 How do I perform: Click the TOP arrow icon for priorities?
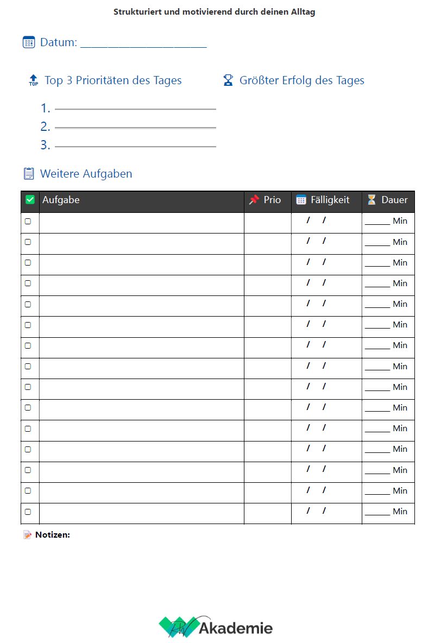34,81
